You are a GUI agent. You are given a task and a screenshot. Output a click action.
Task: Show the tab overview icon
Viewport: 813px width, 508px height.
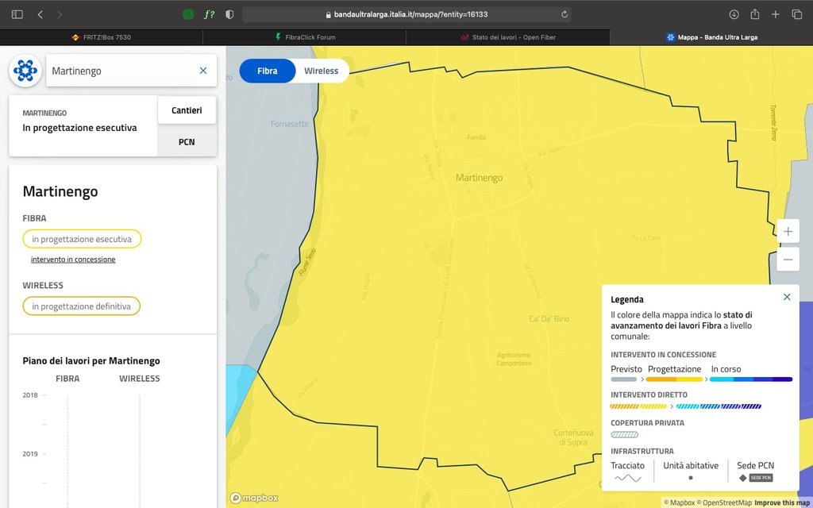[796, 14]
